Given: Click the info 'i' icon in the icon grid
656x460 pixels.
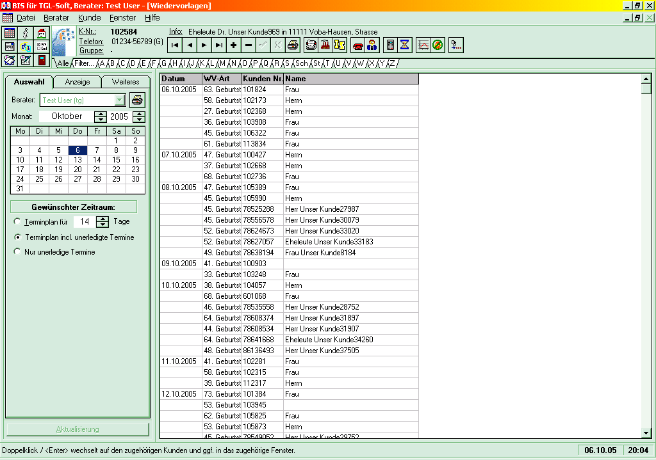Looking at the screenshot, I should pyautogui.click(x=26, y=33).
